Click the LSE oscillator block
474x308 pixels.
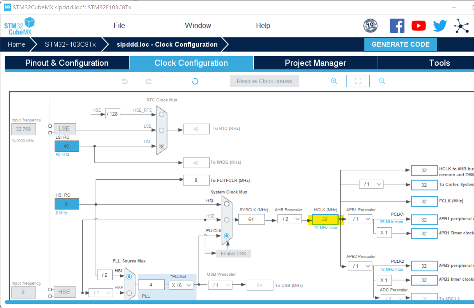tap(64, 129)
